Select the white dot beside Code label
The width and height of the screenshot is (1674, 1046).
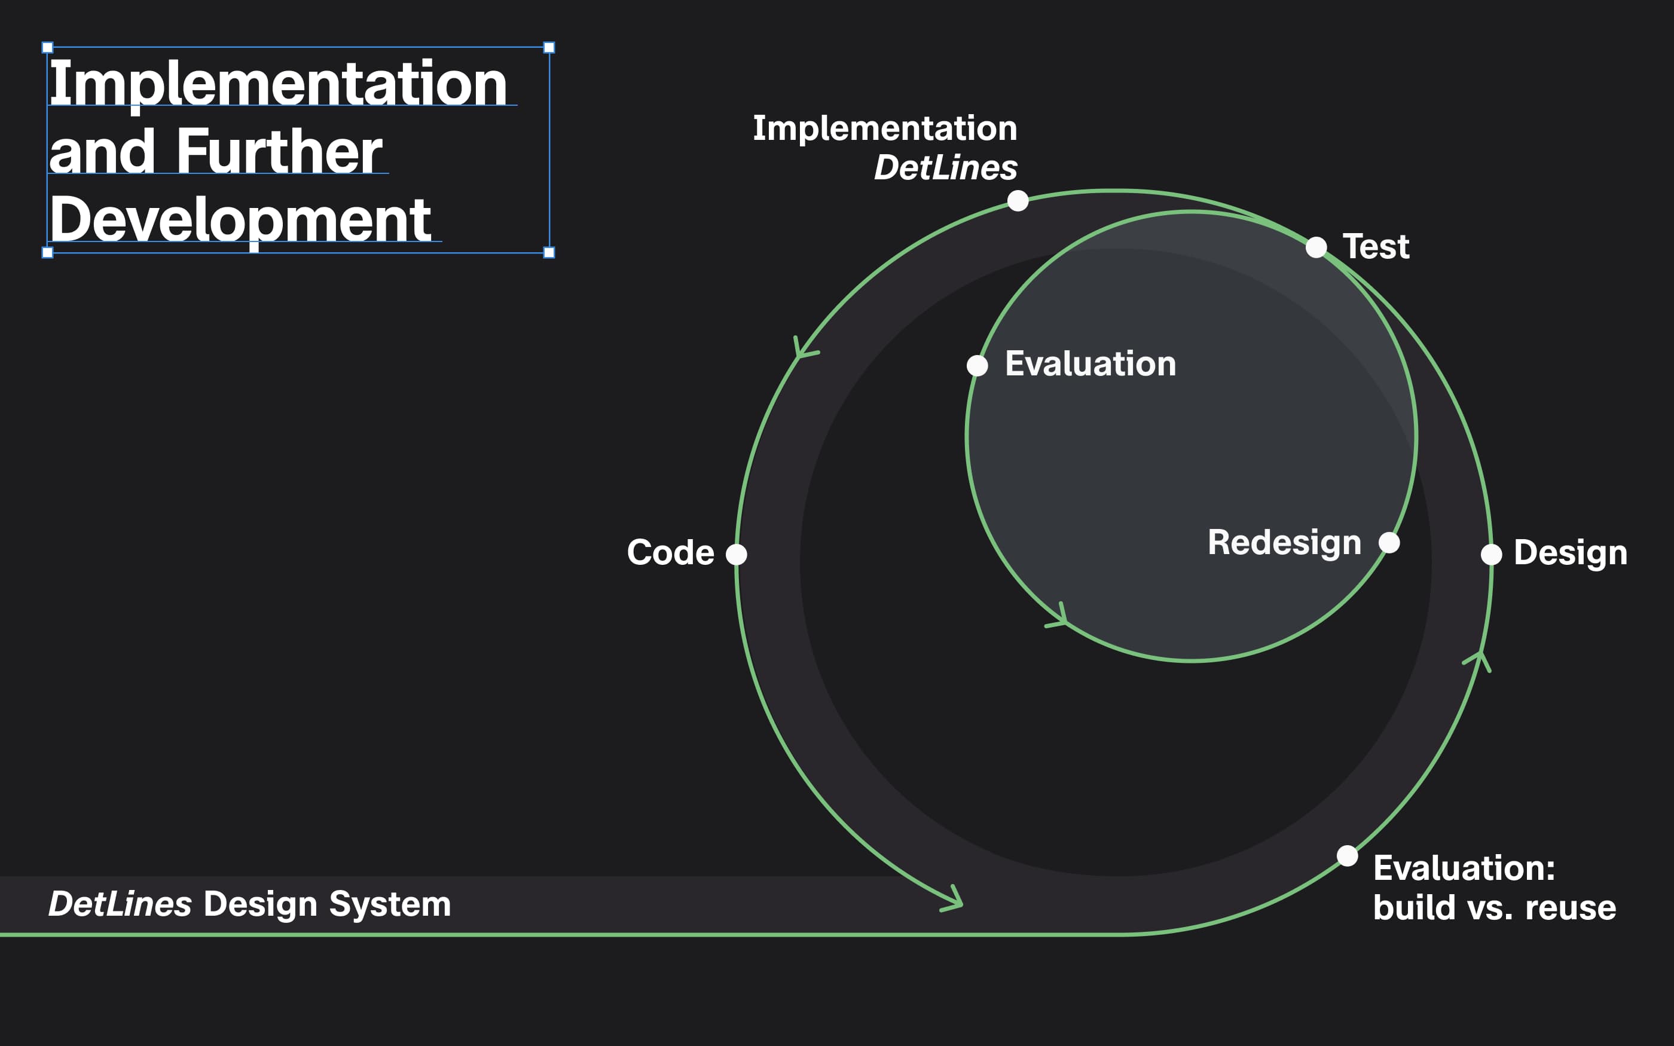tap(737, 554)
